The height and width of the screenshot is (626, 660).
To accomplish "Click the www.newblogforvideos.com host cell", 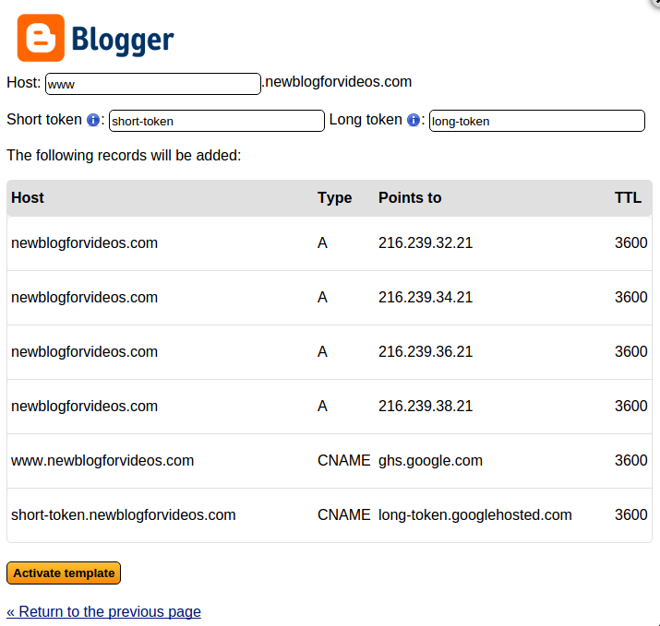I will click(x=102, y=460).
